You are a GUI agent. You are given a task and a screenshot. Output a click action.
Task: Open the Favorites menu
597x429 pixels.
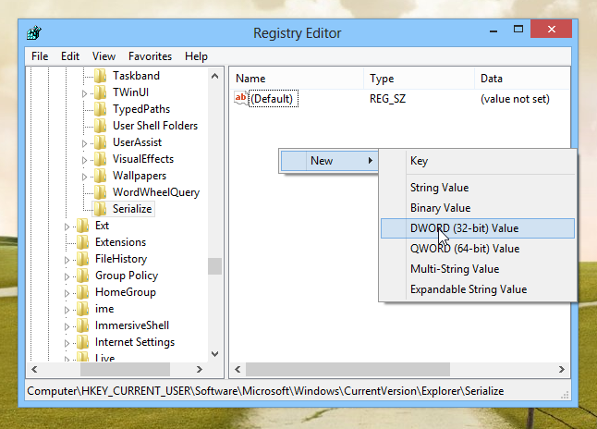(150, 56)
